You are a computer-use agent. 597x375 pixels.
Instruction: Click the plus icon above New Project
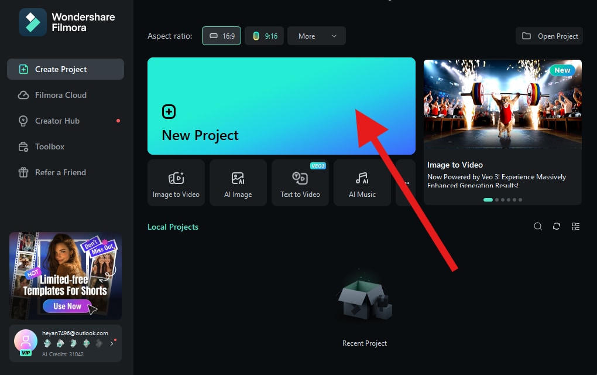click(169, 112)
